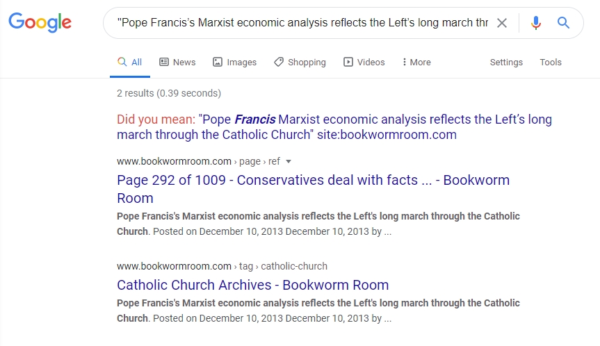Open search Tools
Viewport: 600px width, 346px height.
point(551,62)
